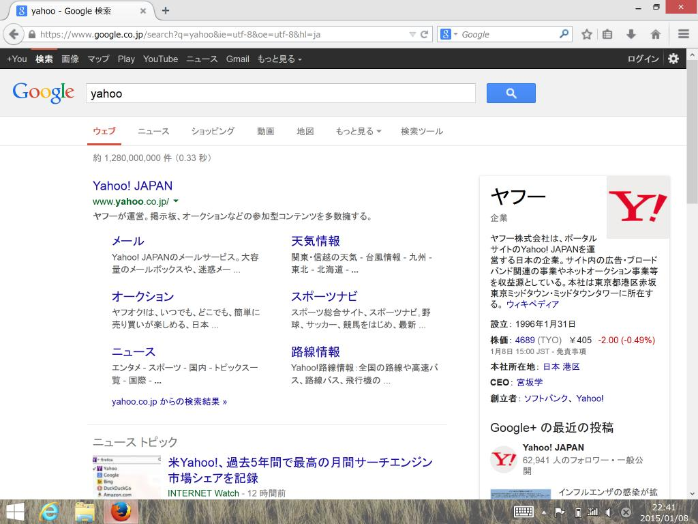Open the Windows Start button
This screenshot has height=524, width=698.
(15, 512)
